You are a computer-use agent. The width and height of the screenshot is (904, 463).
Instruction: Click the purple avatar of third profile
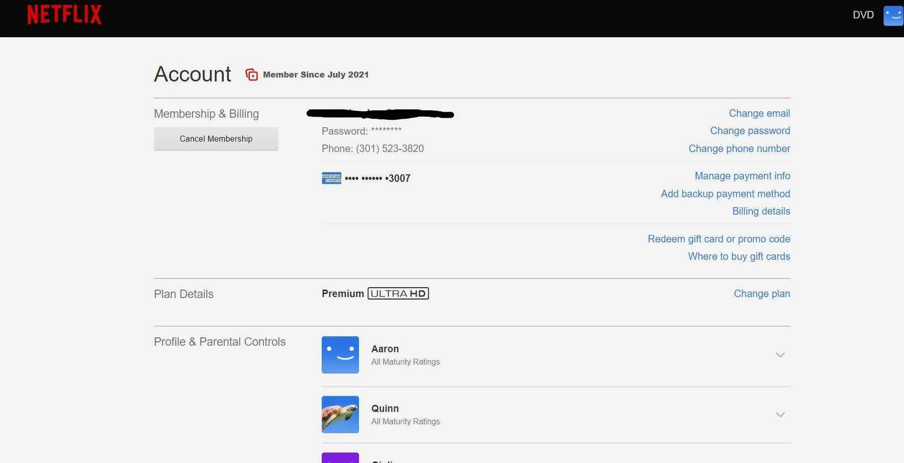340,458
